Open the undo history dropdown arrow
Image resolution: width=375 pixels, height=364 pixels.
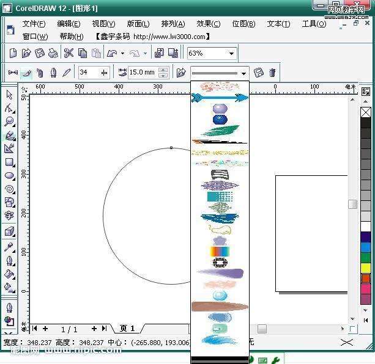coord(122,53)
